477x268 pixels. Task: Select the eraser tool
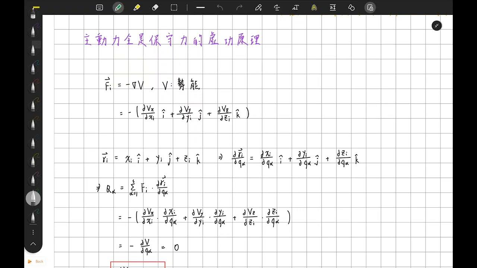155,7
